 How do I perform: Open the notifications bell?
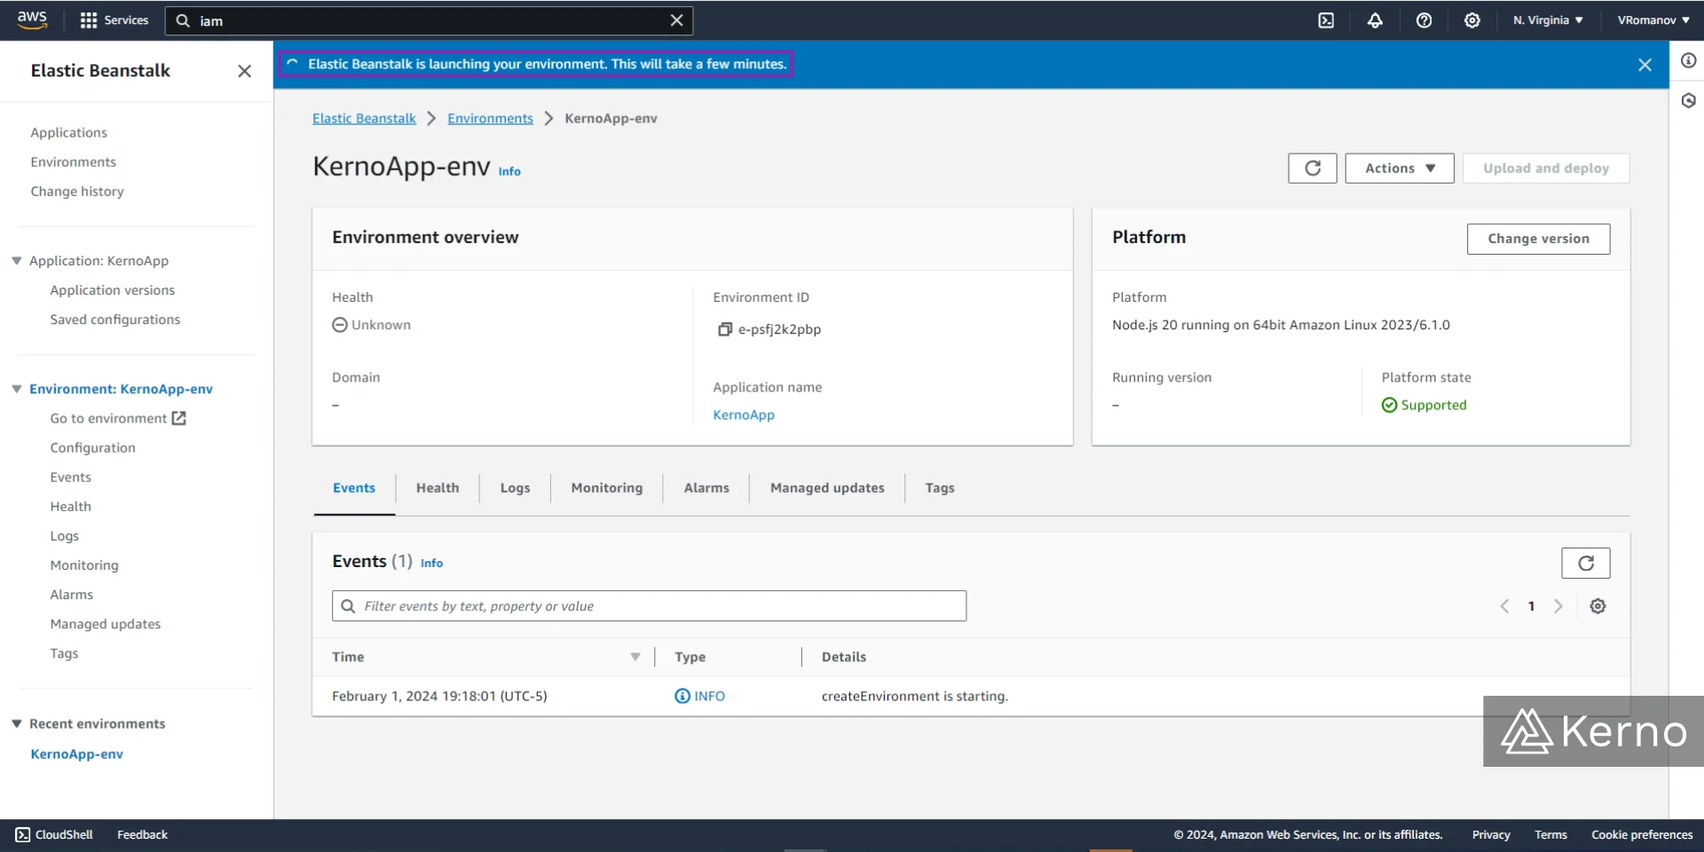(x=1375, y=20)
